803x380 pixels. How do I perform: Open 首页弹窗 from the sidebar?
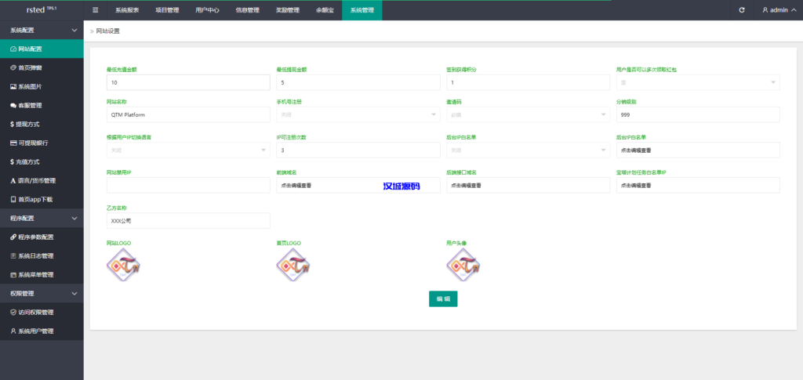pos(31,67)
